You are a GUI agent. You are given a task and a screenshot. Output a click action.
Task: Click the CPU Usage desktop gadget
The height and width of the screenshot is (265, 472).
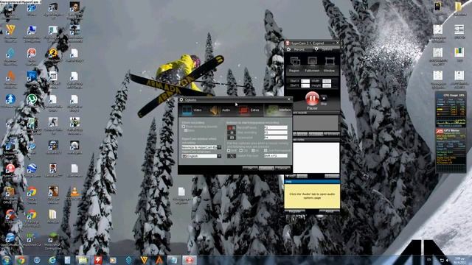[x=451, y=110]
